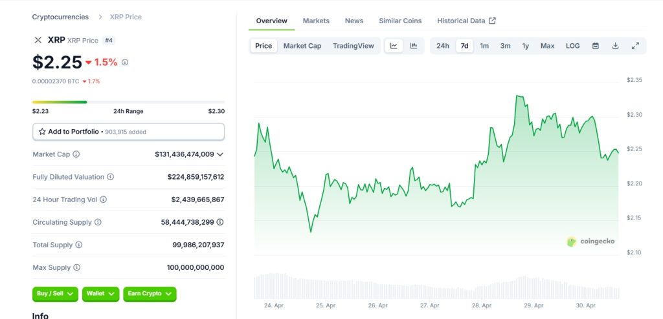This screenshot has height=319, width=663.
Task: Switch to line chart view icon
Action: (394, 46)
